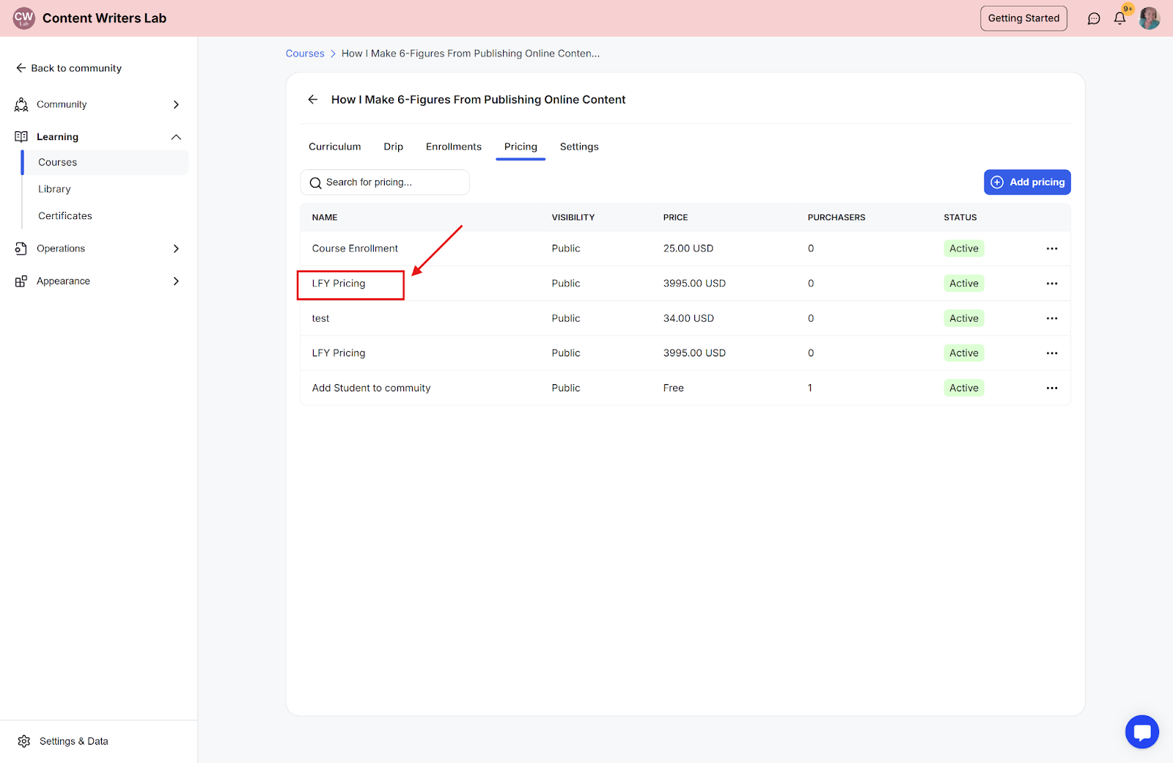1173x763 pixels.
Task: Click the Content Writers Lab logo
Action: (24, 18)
